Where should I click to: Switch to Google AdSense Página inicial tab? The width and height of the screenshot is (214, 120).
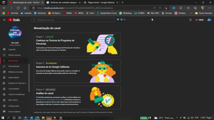tap(101, 3)
